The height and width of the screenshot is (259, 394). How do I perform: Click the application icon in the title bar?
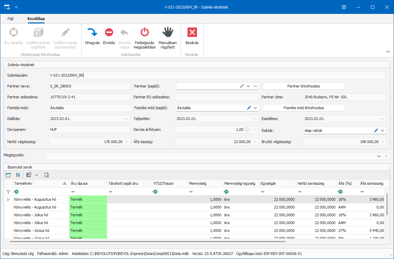coord(7,7)
